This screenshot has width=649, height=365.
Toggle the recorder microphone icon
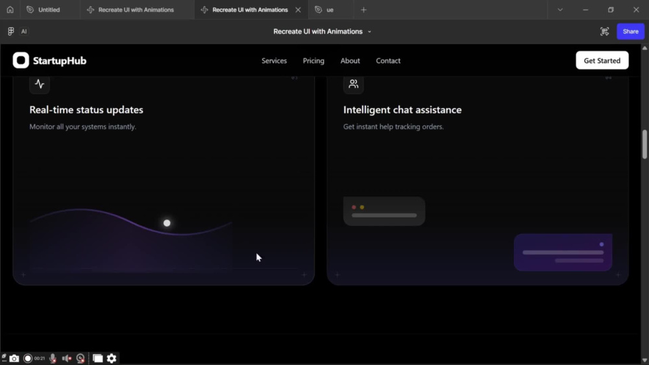click(53, 359)
